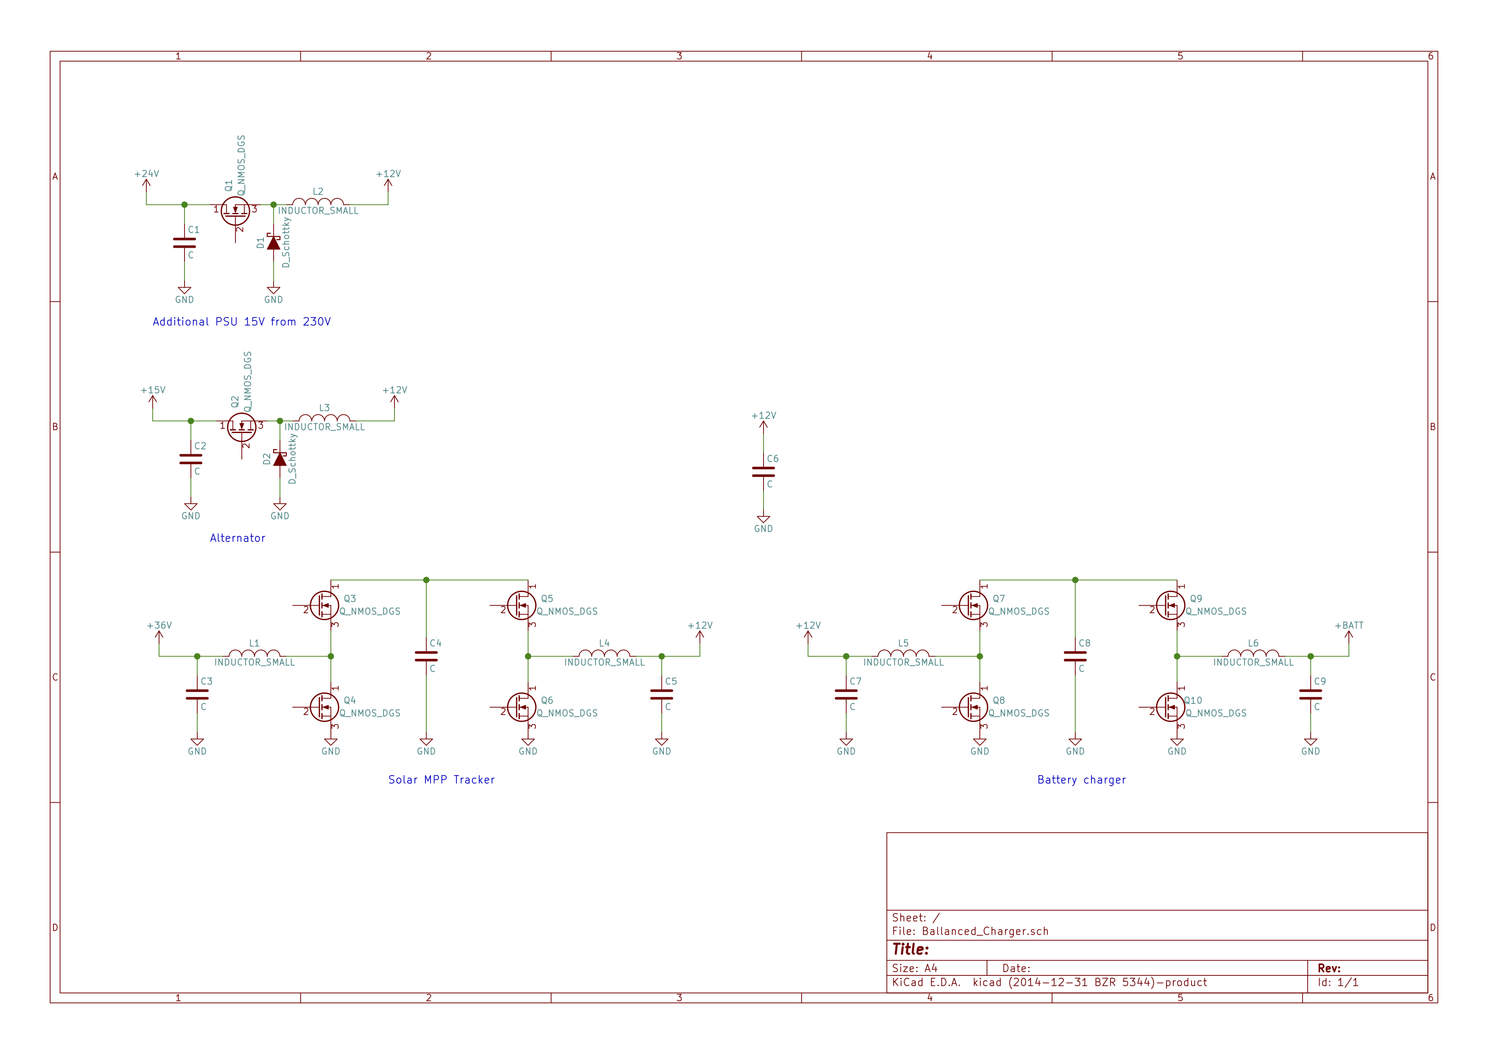Select the "Id: 1/1" entry
This screenshot has height=1053, width=1488.
(x=1337, y=983)
